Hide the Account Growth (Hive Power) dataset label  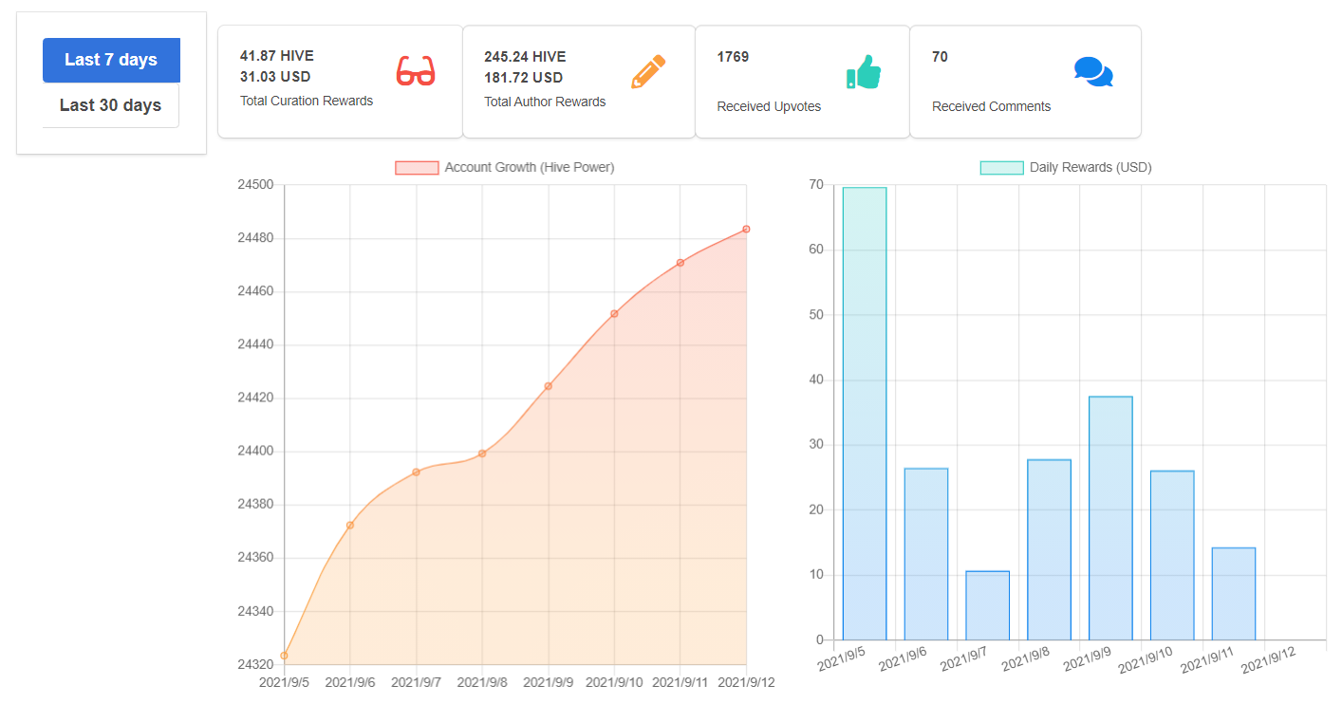click(x=530, y=168)
